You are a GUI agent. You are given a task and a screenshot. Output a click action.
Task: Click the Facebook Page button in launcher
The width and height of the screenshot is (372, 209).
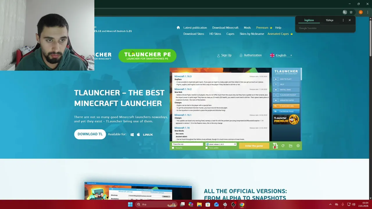point(286,111)
